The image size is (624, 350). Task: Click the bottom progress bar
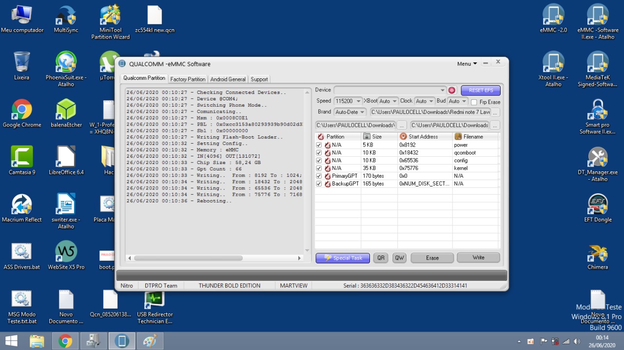pos(312,275)
